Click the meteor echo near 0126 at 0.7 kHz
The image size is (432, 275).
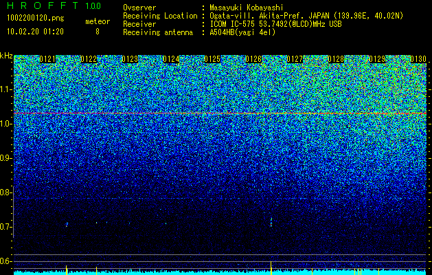[x=271, y=222]
